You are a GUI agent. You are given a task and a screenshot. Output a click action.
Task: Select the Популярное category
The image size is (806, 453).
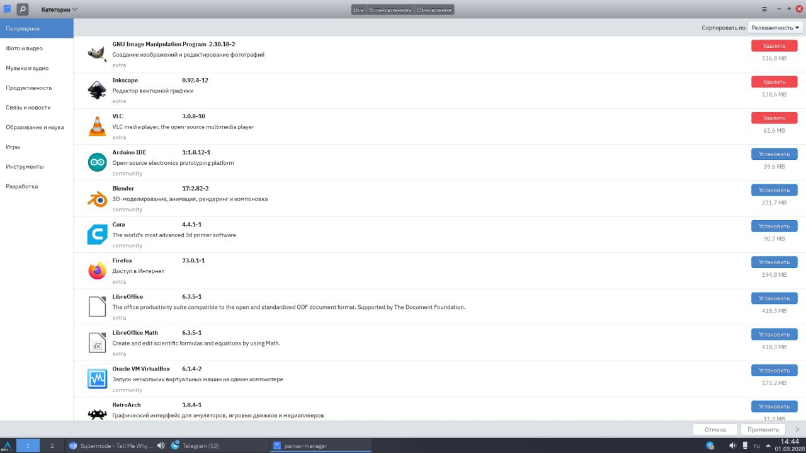(37, 28)
